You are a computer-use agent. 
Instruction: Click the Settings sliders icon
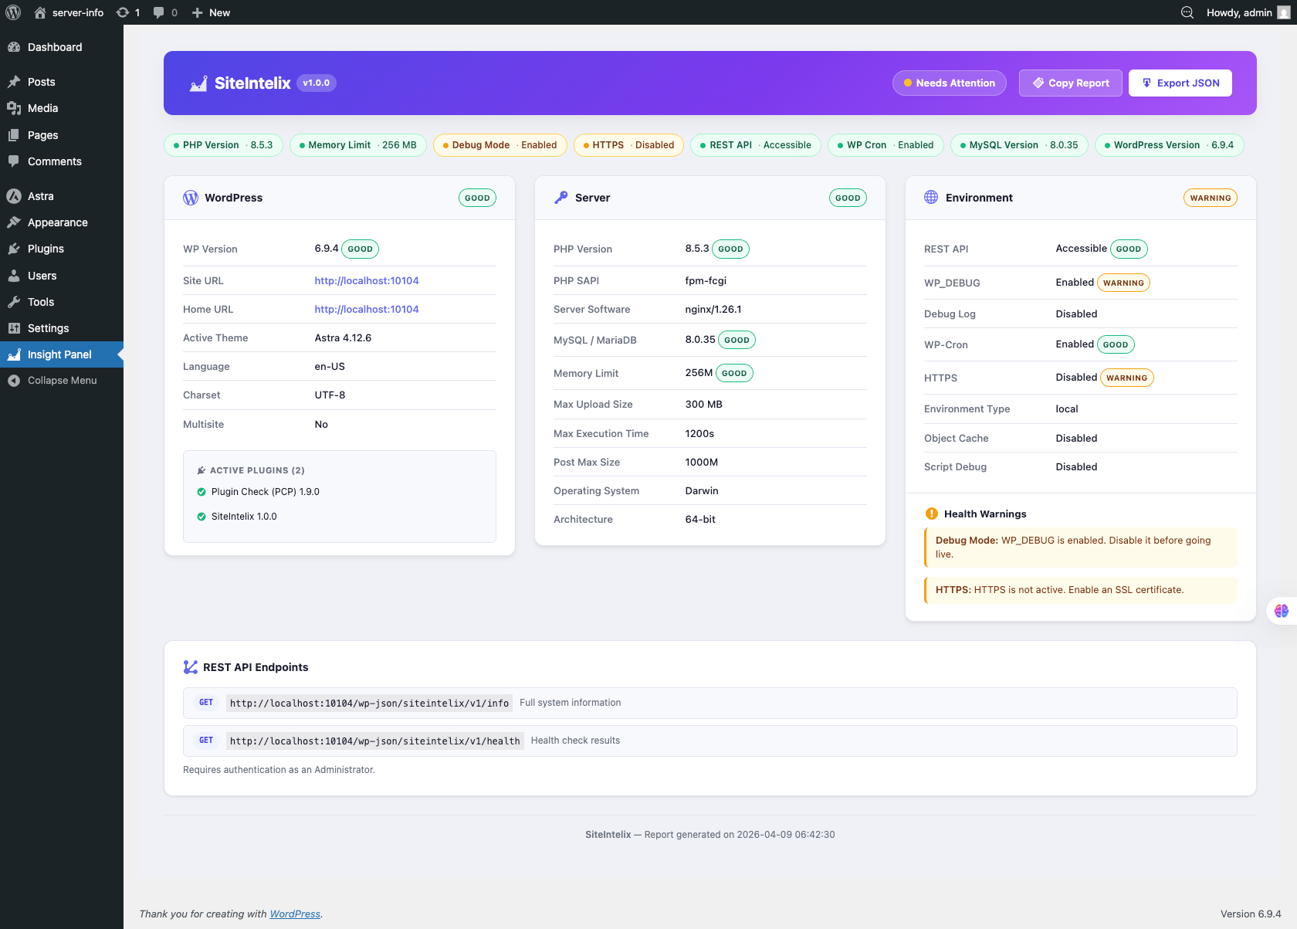click(14, 328)
